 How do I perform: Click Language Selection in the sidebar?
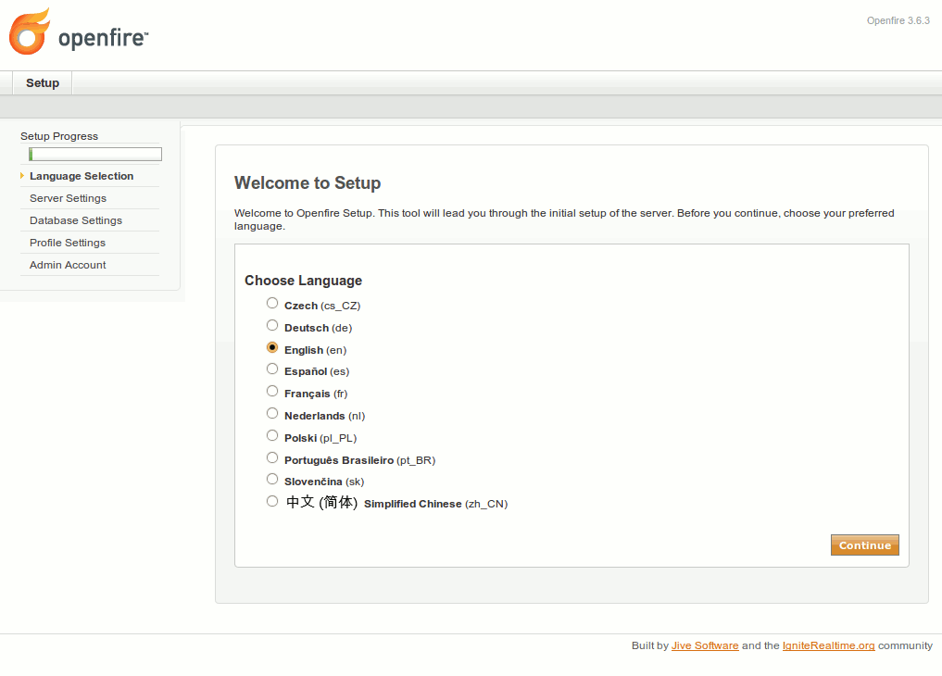[x=82, y=176]
